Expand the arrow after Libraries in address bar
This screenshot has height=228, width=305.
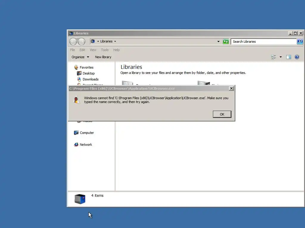pos(115,41)
